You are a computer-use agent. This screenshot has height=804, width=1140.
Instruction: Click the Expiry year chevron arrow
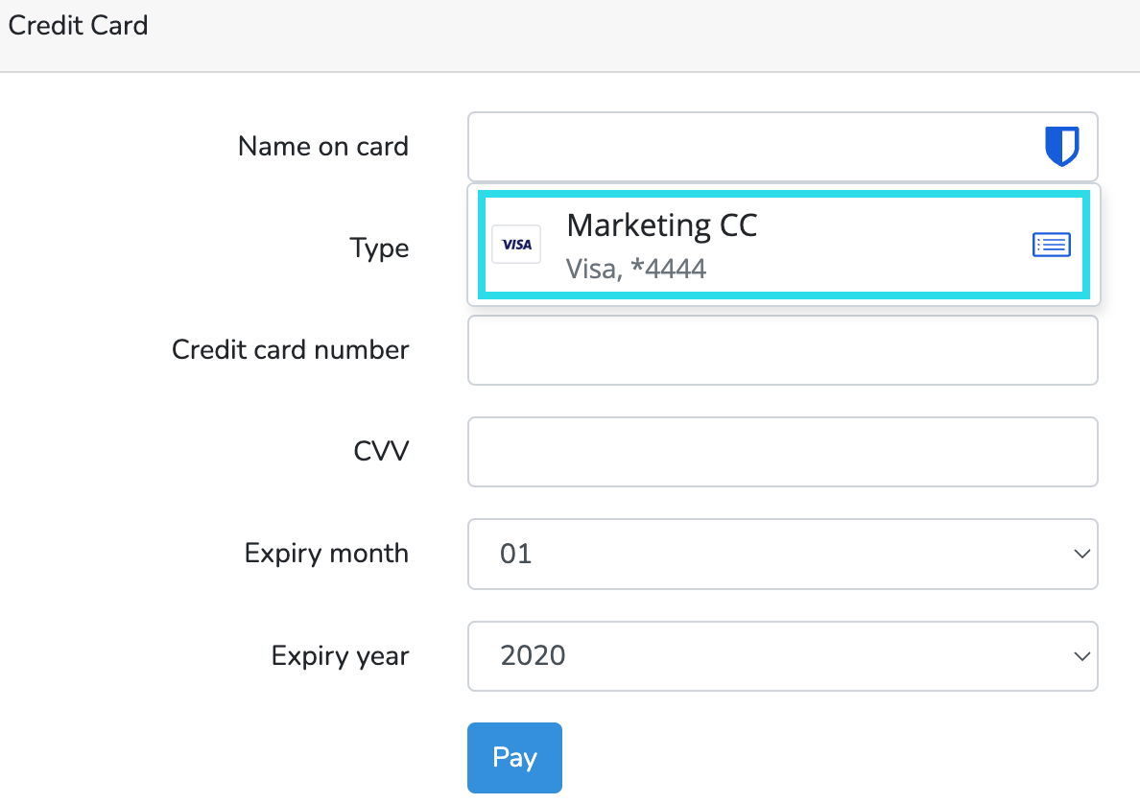1081,656
